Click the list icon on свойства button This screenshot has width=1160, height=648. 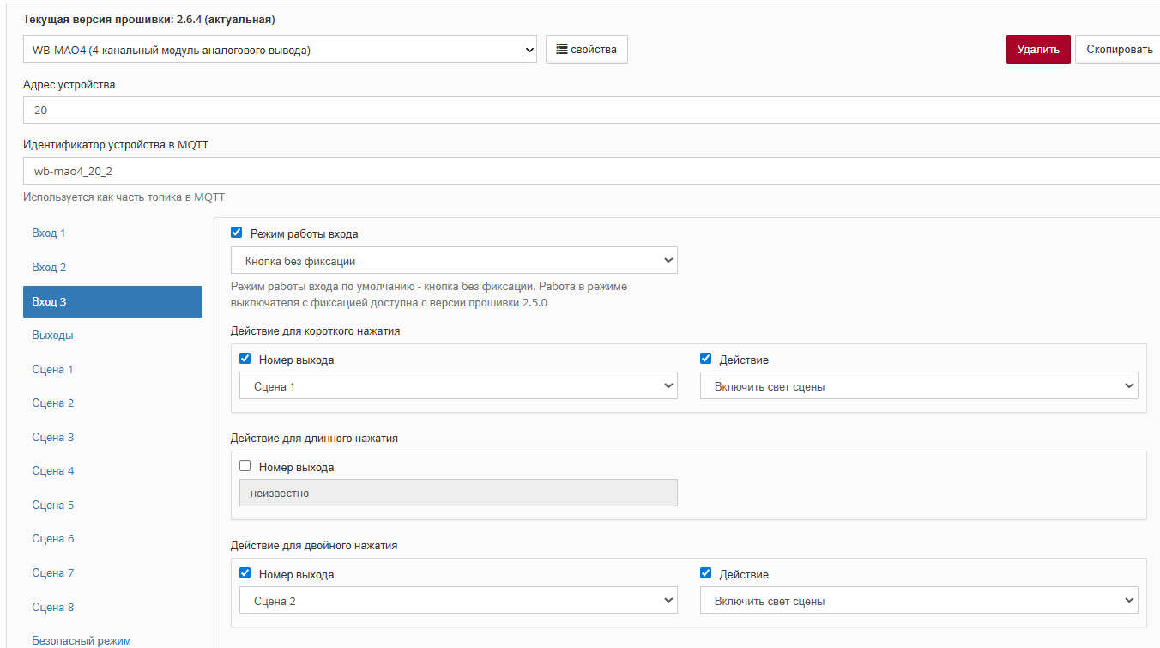click(562, 50)
